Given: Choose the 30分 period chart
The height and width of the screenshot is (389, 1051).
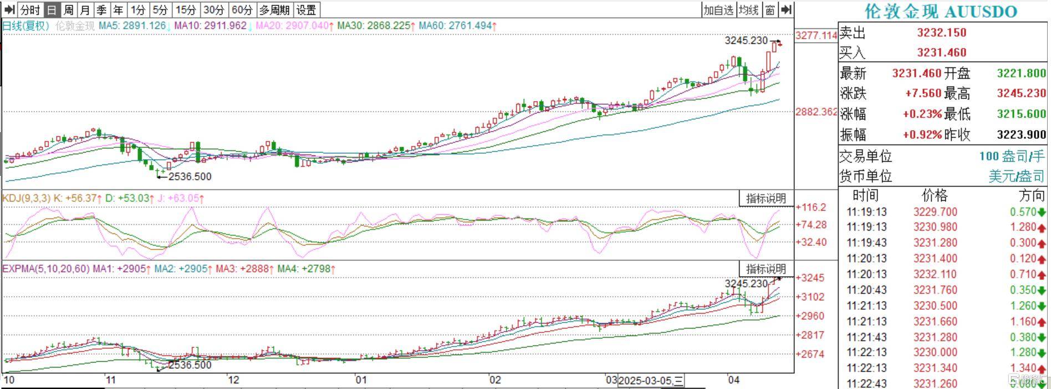Looking at the screenshot, I should tap(213, 10).
